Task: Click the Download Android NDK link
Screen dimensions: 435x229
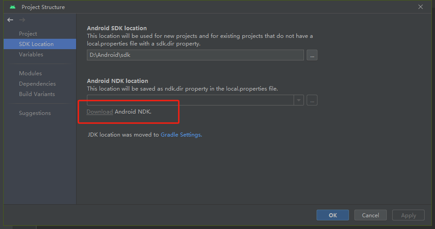Action: pyautogui.click(x=100, y=112)
